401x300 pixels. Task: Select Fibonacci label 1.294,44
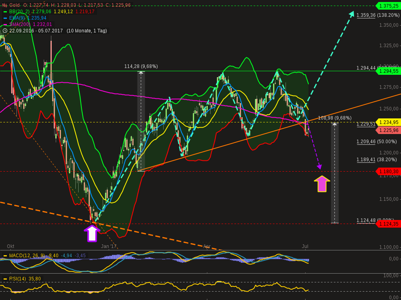tap(366, 68)
